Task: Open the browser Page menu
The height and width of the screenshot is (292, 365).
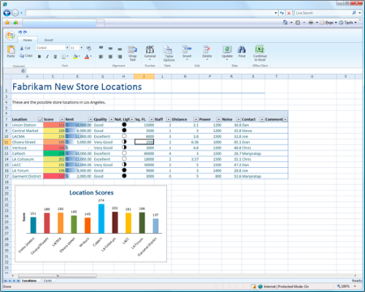Action: pyautogui.click(x=328, y=23)
